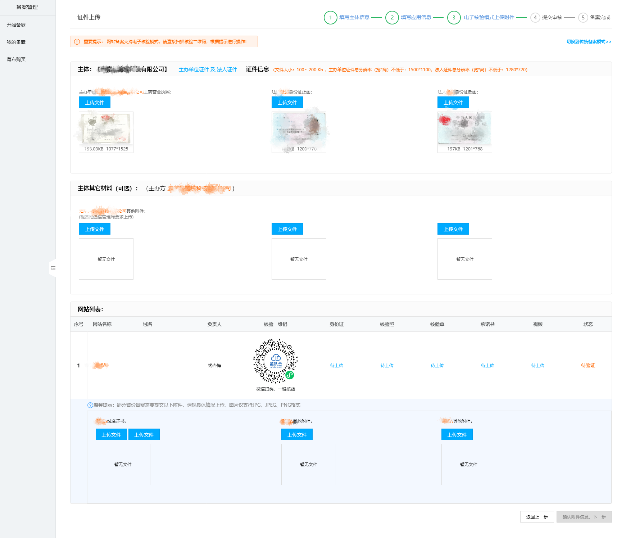Open 我的备案 in the sidebar
This screenshot has width=626, height=538.
click(16, 42)
